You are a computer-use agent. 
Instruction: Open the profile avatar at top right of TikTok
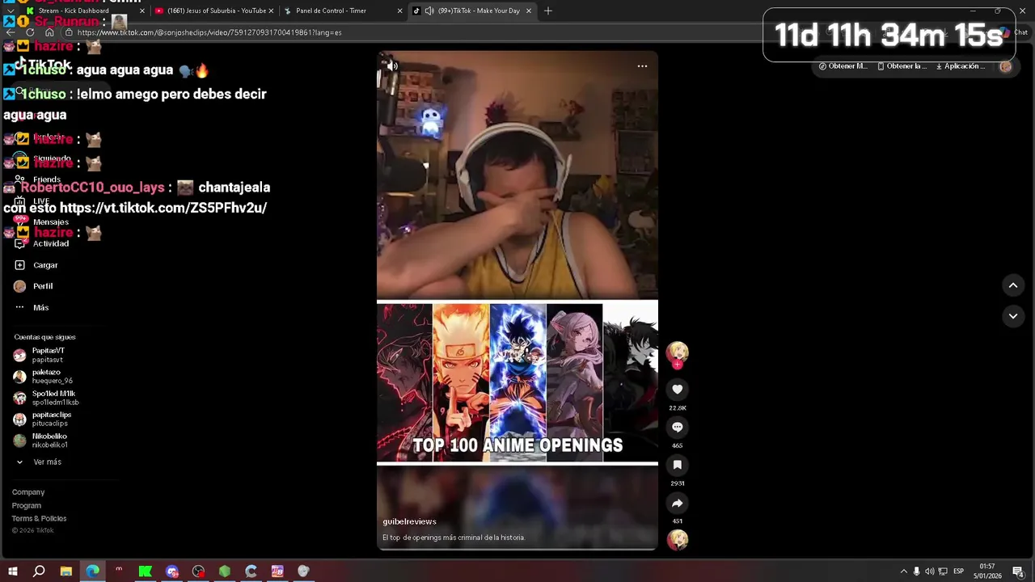pos(1006,66)
